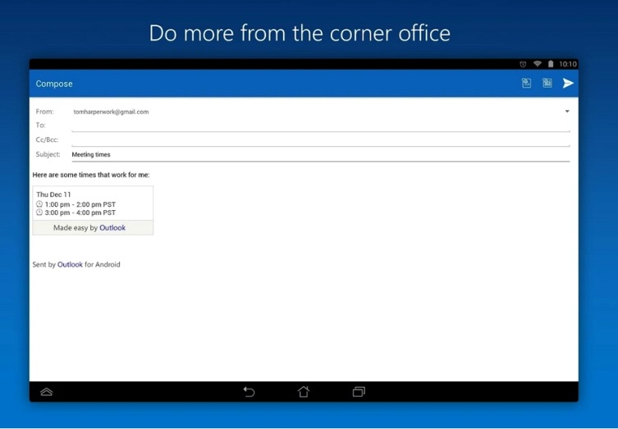Click the Subject field with Meeting times
Image resolution: width=618 pixels, height=429 pixels.
point(321,154)
